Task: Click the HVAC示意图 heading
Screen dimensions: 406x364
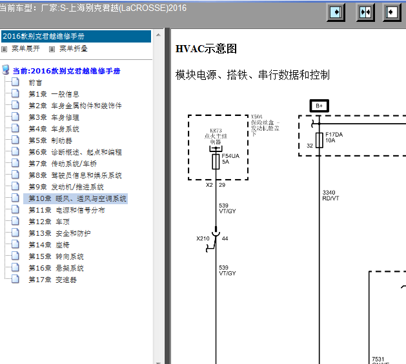Action: coord(206,48)
